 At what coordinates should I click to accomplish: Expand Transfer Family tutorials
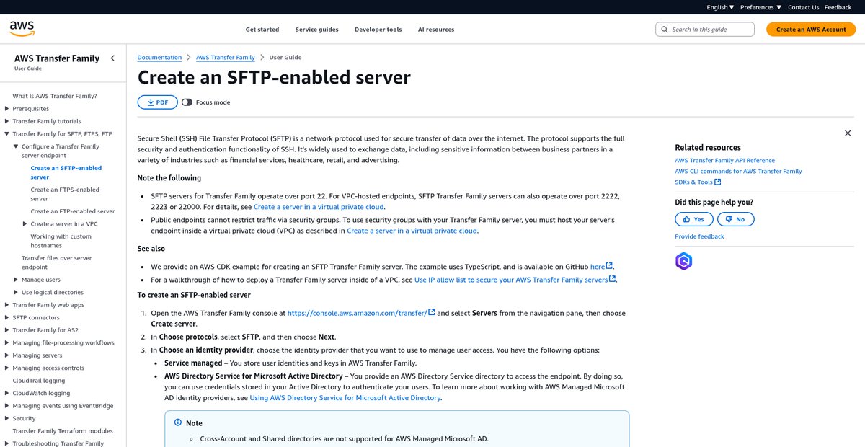pyautogui.click(x=6, y=122)
